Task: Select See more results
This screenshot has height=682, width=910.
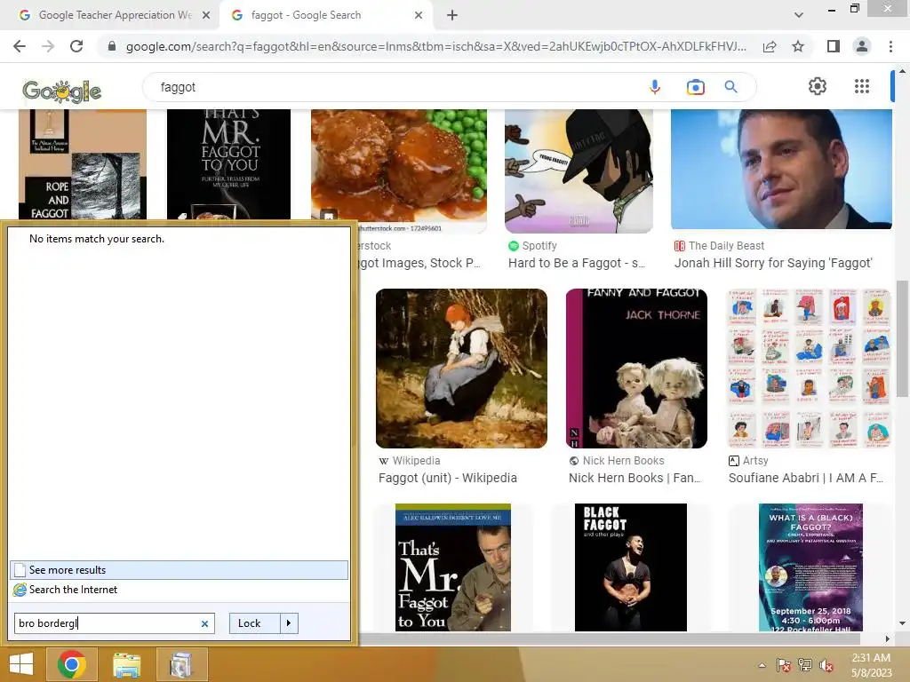Action: tap(179, 570)
